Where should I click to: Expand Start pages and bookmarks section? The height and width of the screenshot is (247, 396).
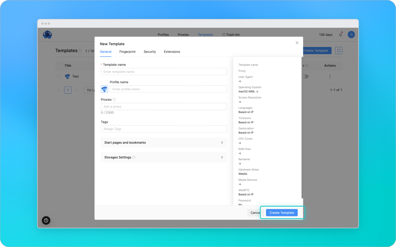(x=164, y=142)
